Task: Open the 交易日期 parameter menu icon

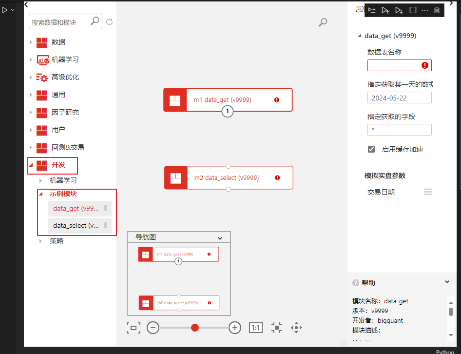Action: 427,192
